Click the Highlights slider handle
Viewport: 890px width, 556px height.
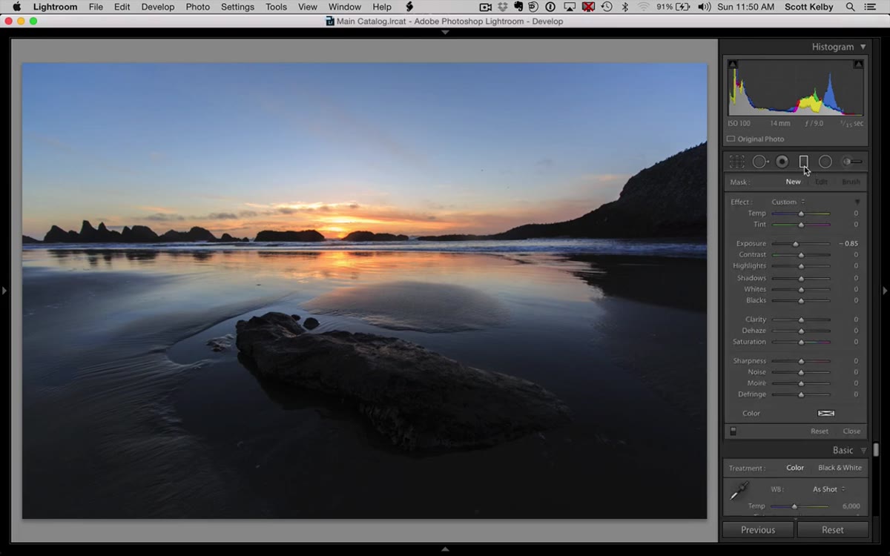[x=801, y=266]
